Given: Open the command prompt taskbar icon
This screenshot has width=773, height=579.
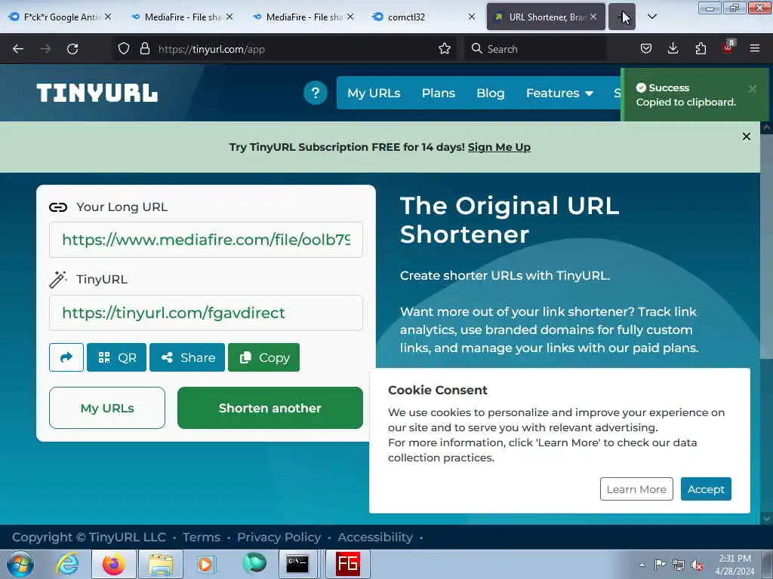Looking at the screenshot, I should (x=297, y=564).
